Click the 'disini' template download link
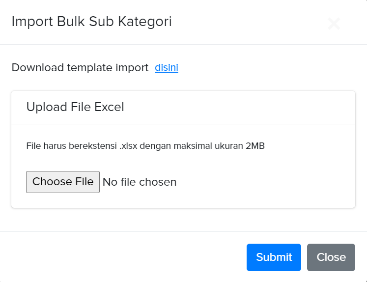 [167, 68]
